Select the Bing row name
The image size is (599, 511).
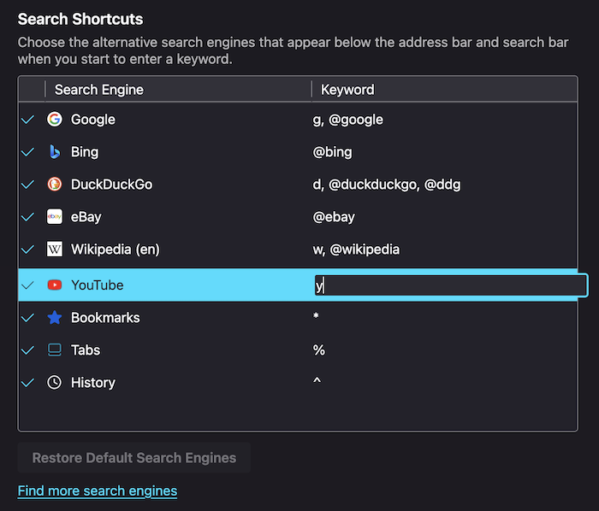pyautogui.click(x=85, y=152)
